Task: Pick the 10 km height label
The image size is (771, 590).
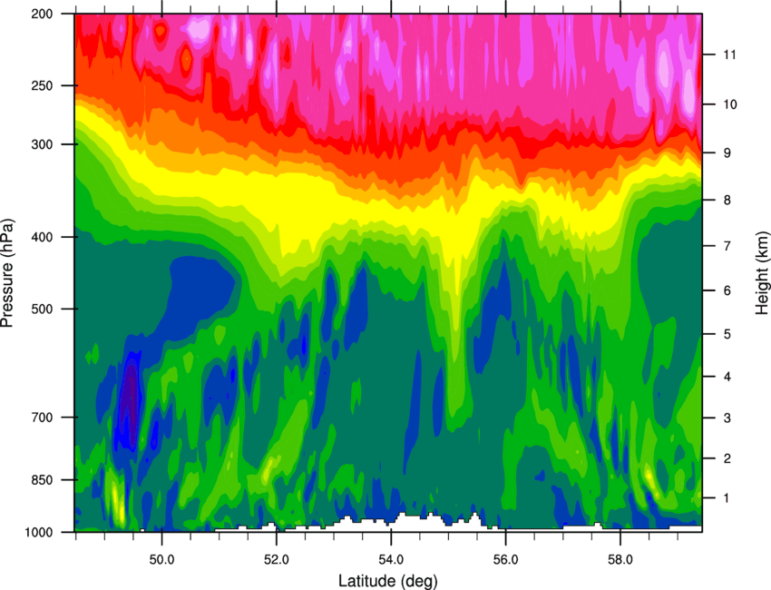Action: 730,104
